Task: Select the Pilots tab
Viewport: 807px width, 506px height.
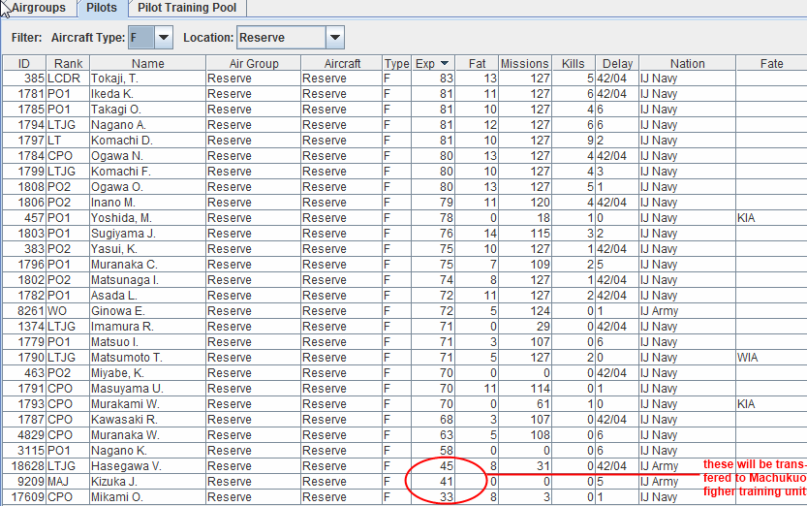Action: coord(102,8)
